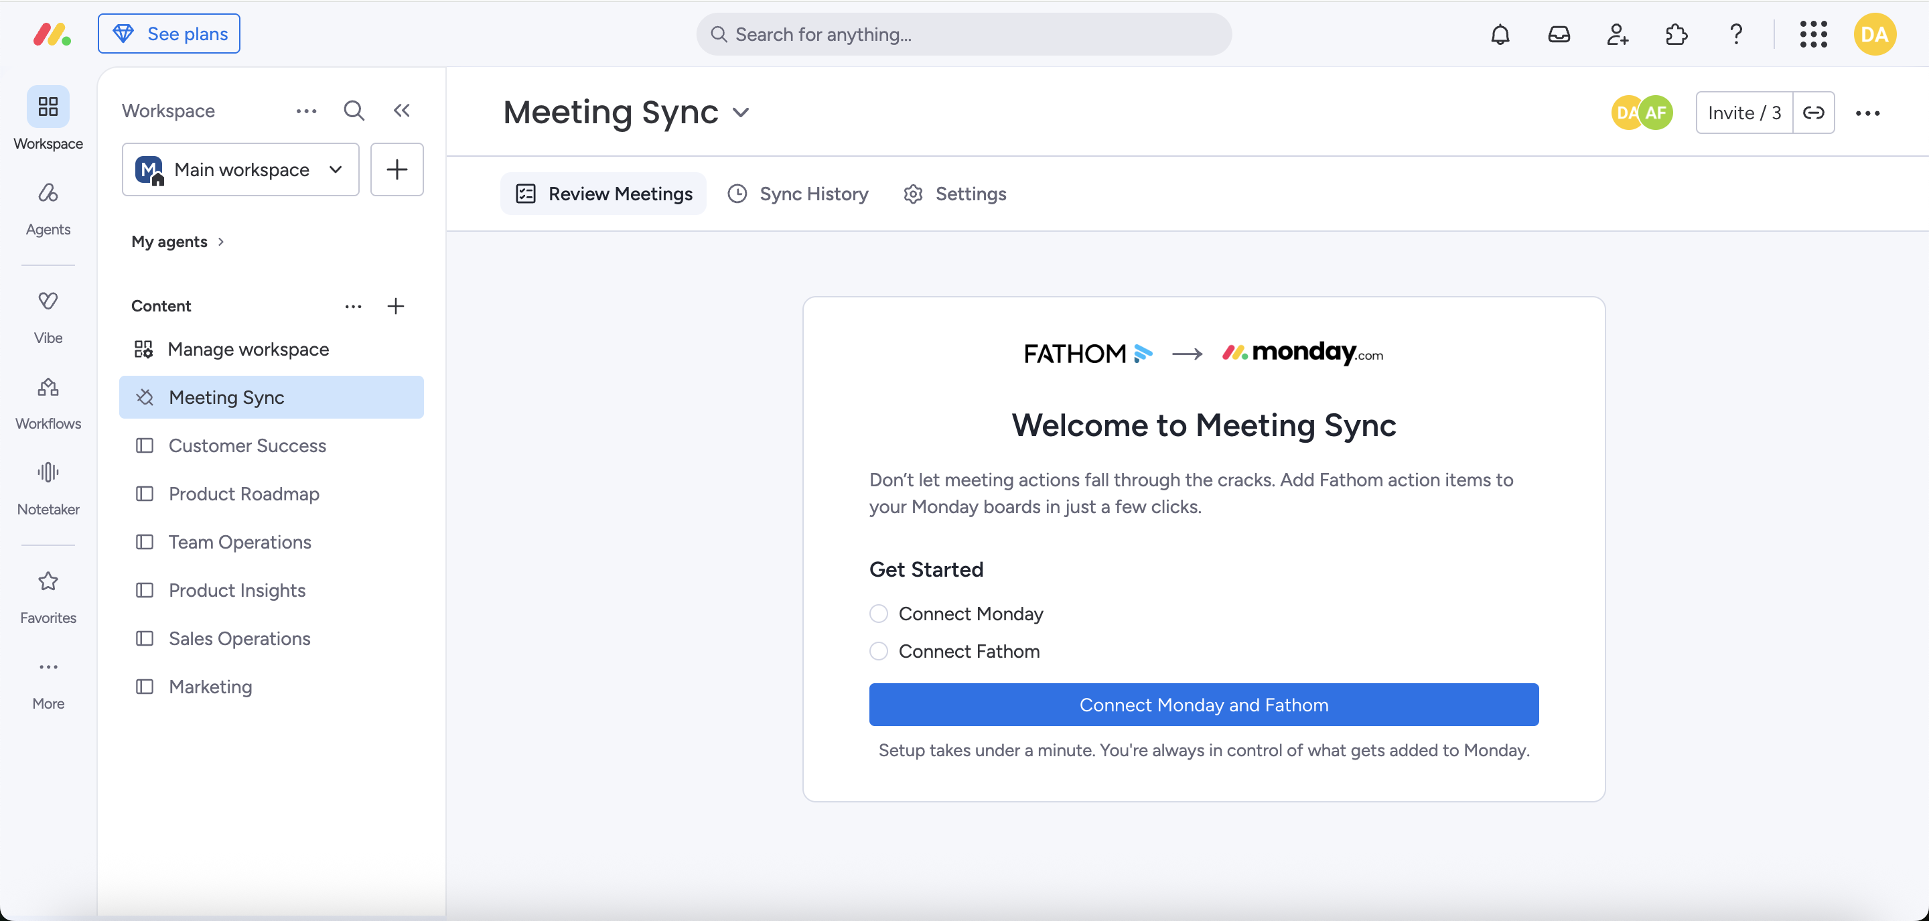Open Manage workspace link
This screenshot has width=1929, height=921.
[271, 349]
